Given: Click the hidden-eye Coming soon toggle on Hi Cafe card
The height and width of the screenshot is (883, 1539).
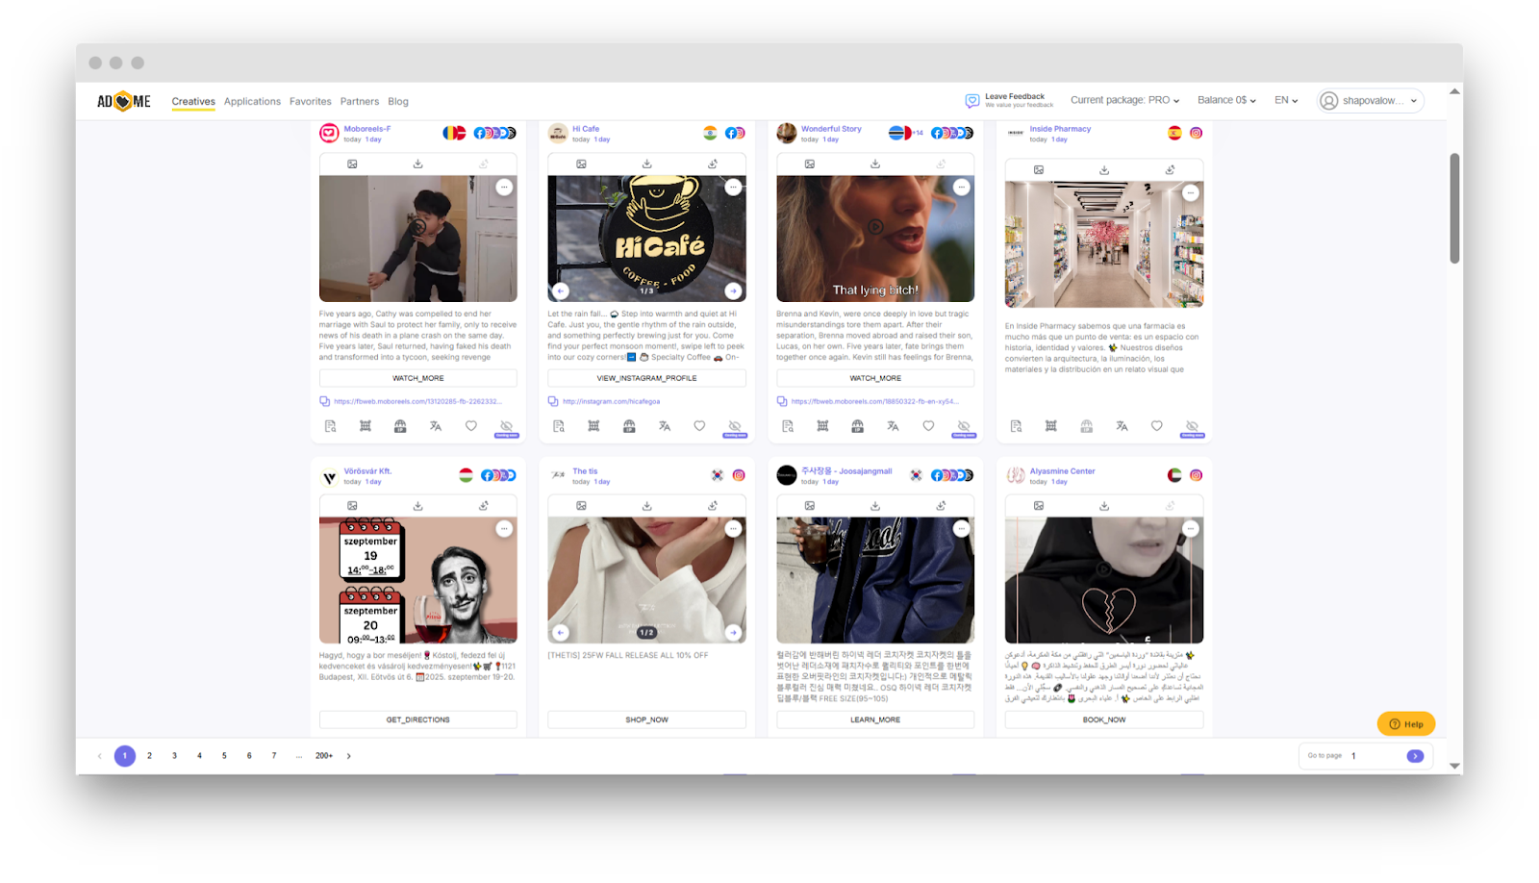Looking at the screenshot, I should pyautogui.click(x=736, y=426).
